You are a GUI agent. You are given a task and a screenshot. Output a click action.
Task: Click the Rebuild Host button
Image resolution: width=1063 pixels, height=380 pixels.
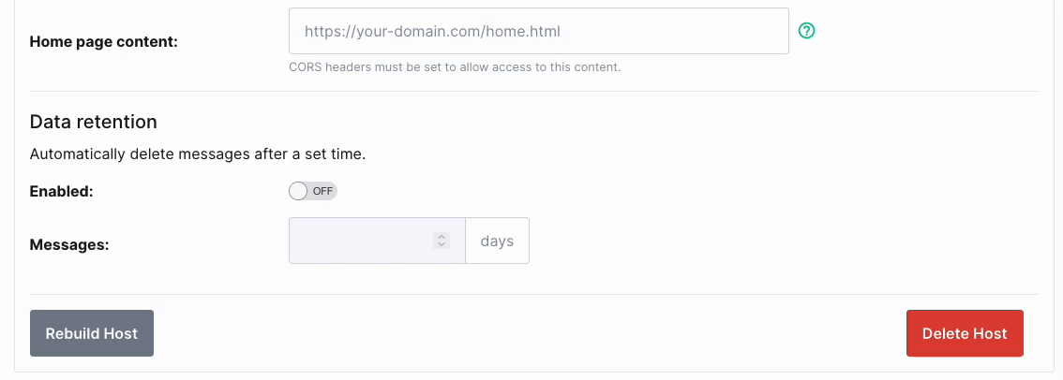(92, 333)
